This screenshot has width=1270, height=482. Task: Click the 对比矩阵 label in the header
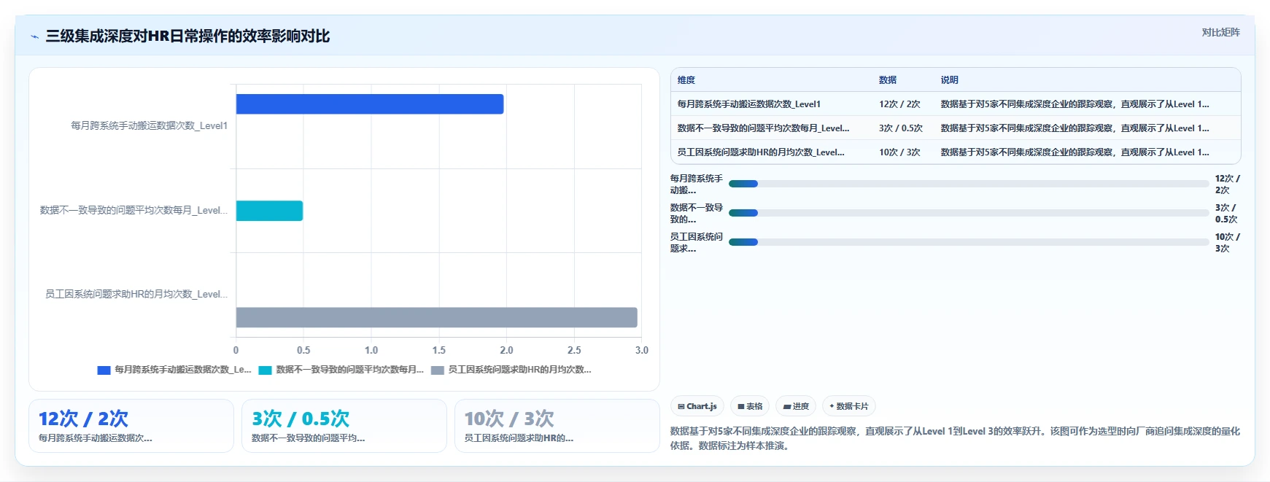pos(1220,32)
